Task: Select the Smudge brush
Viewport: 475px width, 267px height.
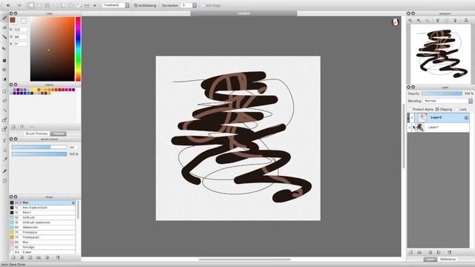Action: 42,247
